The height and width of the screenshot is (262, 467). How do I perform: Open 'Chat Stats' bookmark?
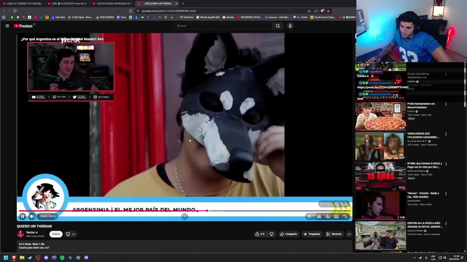tap(58, 17)
